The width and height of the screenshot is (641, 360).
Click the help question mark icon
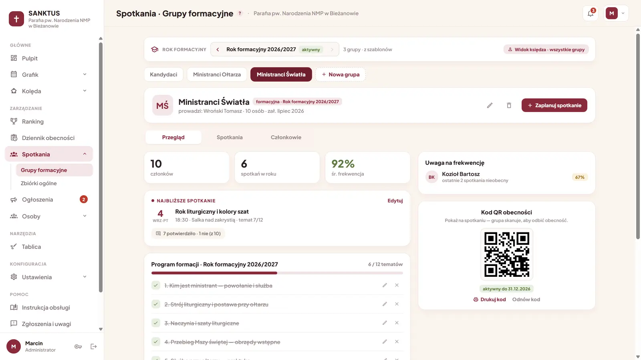pos(240,13)
